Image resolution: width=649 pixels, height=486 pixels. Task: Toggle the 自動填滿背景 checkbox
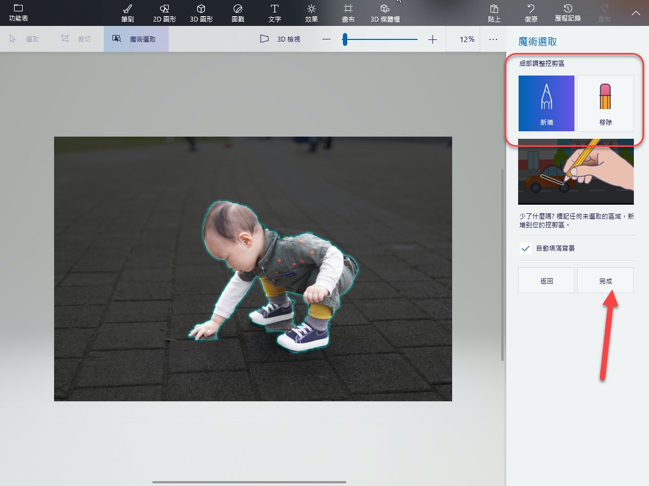526,249
